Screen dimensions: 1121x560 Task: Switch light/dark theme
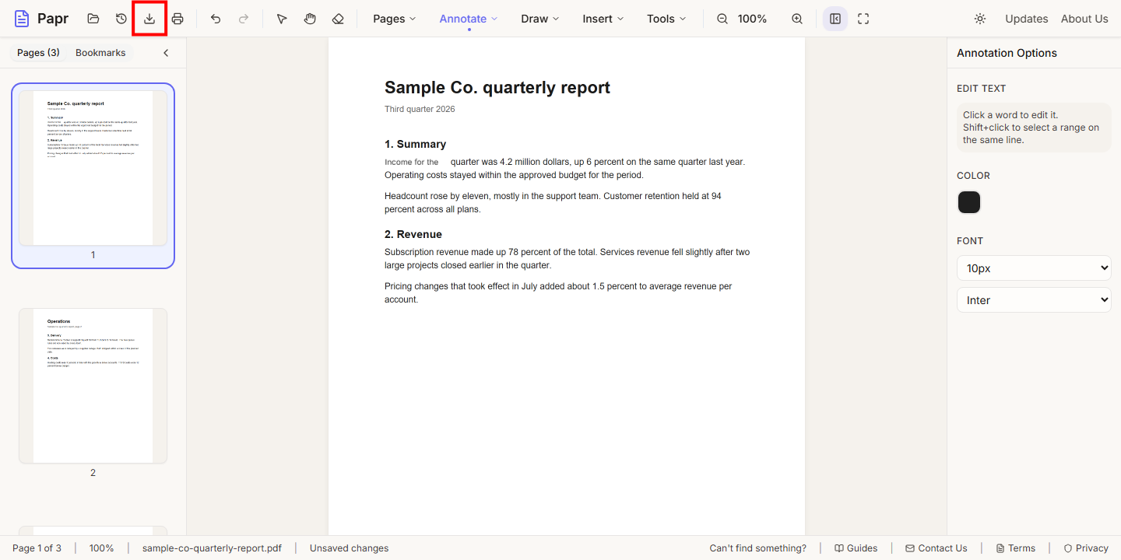click(980, 19)
